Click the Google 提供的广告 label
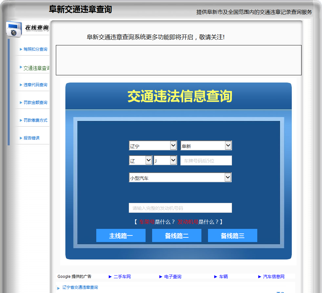The image size is (322, 293). (x=74, y=276)
